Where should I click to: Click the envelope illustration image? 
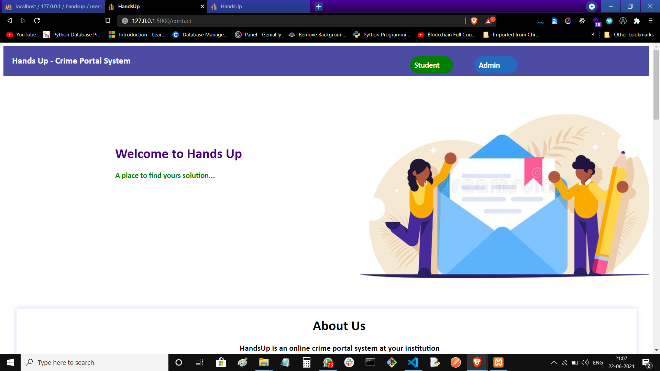[504, 195]
